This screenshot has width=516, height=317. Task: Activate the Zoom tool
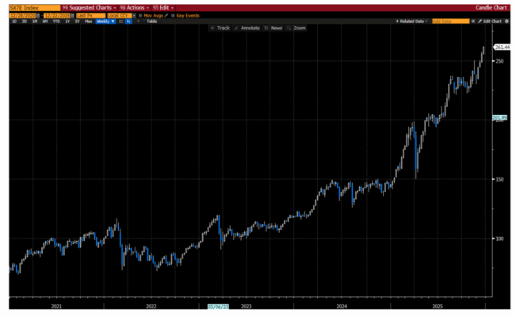tap(296, 28)
